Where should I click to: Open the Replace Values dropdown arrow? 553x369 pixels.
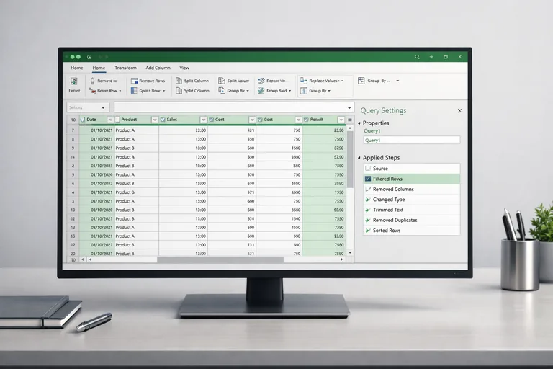(342, 81)
